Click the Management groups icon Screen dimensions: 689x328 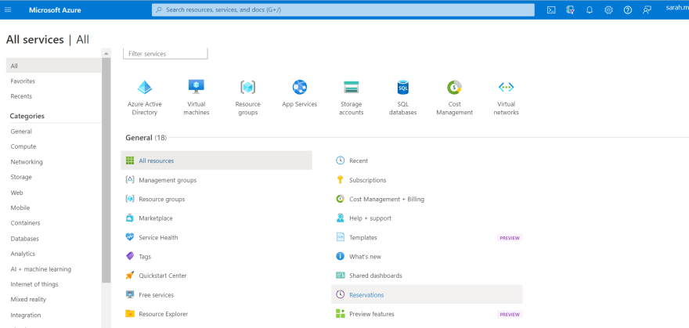coord(130,179)
